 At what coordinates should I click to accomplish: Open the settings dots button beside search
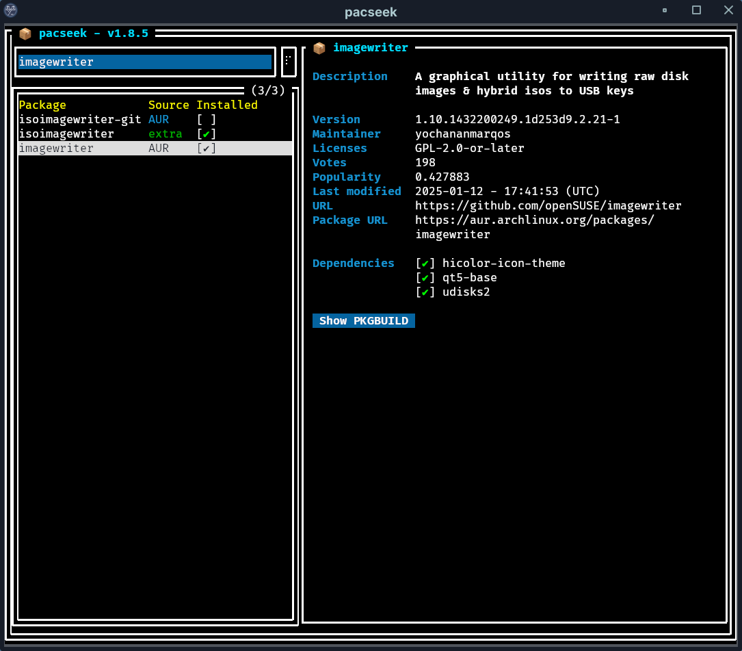point(288,61)
